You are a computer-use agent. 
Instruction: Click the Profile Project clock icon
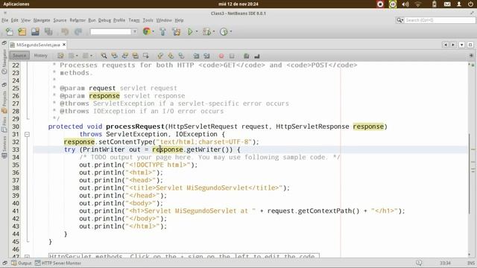pyautogui.click(x=224, y=31)
